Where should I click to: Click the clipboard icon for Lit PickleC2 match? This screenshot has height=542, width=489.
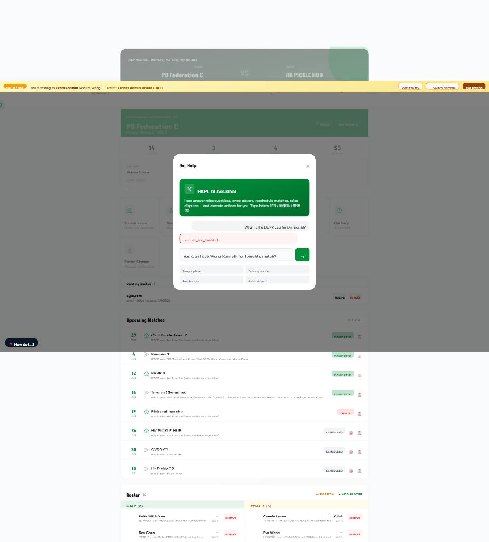(360, 471)
